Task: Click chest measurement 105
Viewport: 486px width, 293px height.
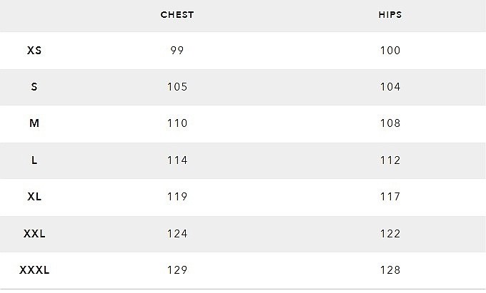Action: 177,87
